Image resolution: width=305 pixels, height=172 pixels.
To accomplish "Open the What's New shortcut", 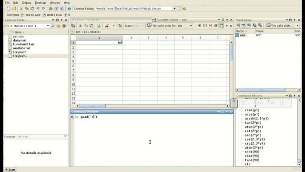I will click(x=52, y=15).
